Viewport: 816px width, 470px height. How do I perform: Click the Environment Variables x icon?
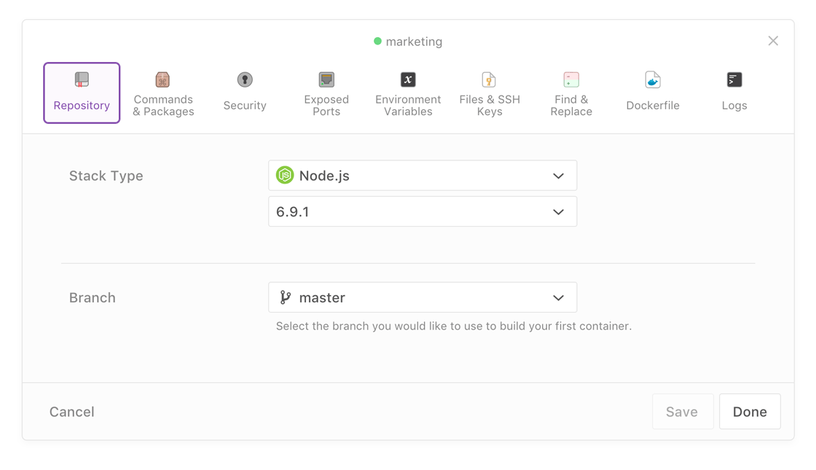(408, 79)
